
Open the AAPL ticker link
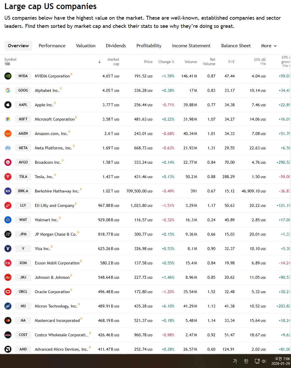tap(23, 105)
